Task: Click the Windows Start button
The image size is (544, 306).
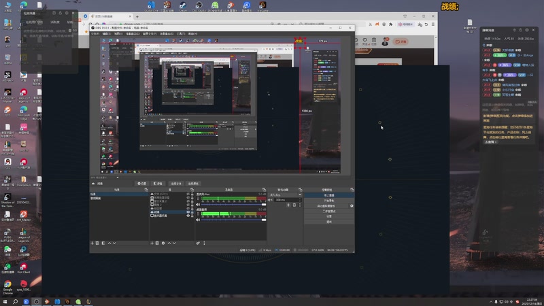Action: (x=5, y=301)
